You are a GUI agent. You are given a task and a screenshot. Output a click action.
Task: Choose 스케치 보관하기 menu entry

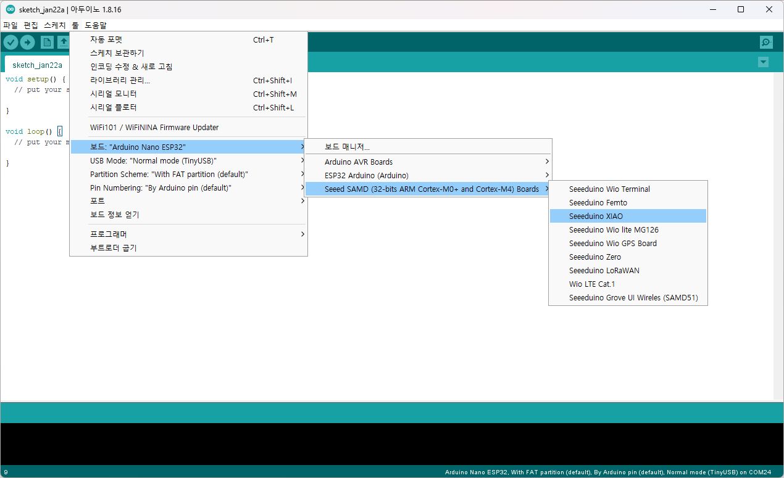pos(188,53)
